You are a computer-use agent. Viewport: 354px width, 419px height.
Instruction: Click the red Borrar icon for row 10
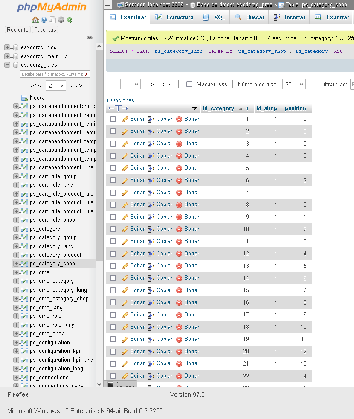[179, 229]
